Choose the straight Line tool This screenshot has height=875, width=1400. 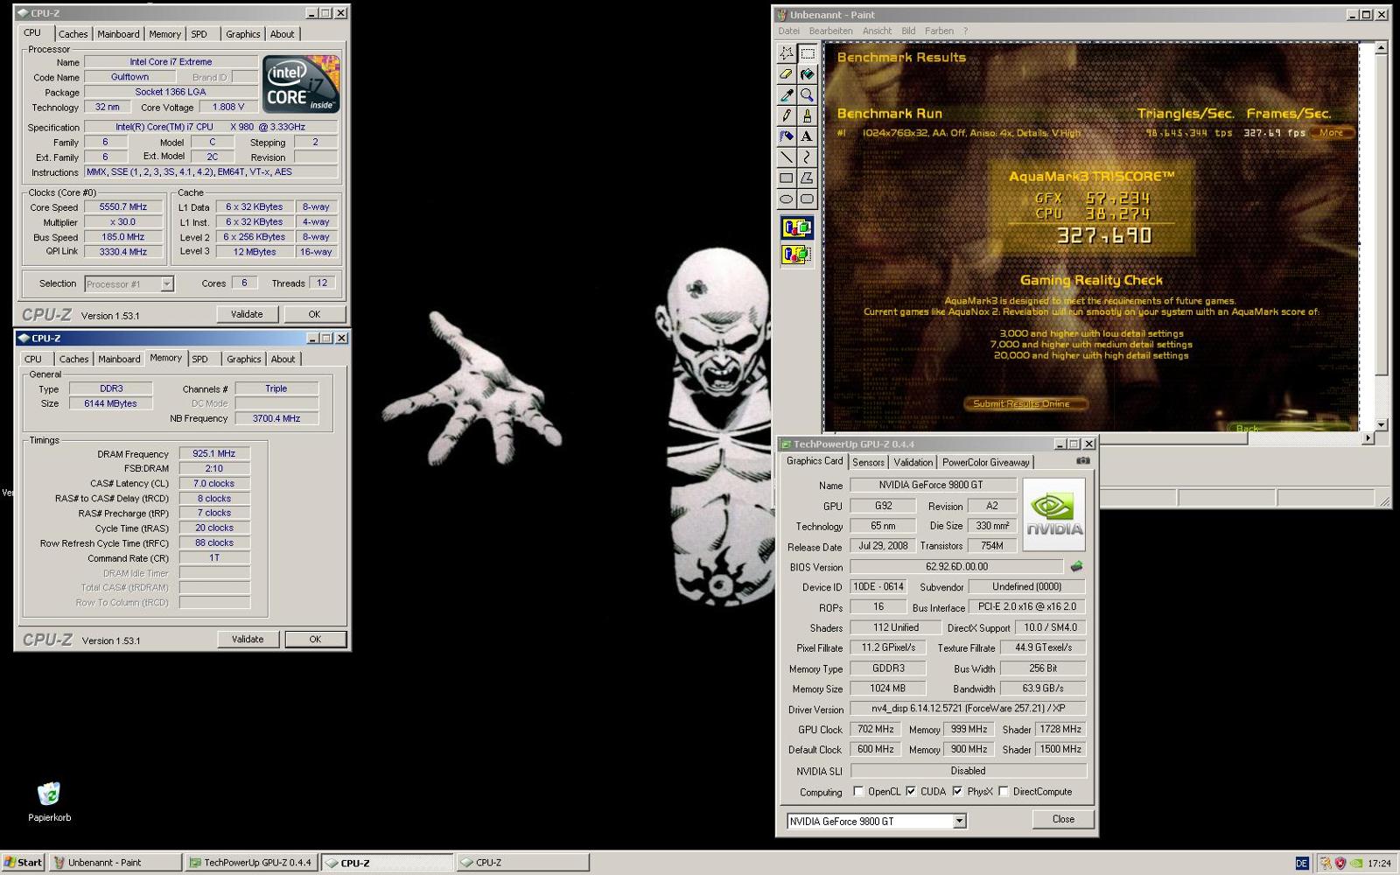[787, 157]
